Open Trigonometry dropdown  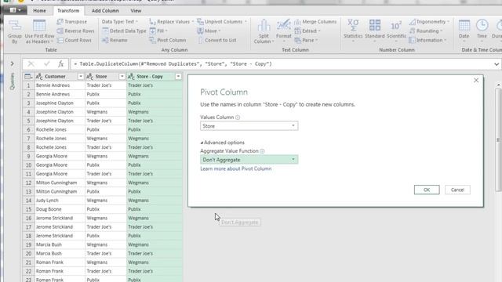pos(429,22)
